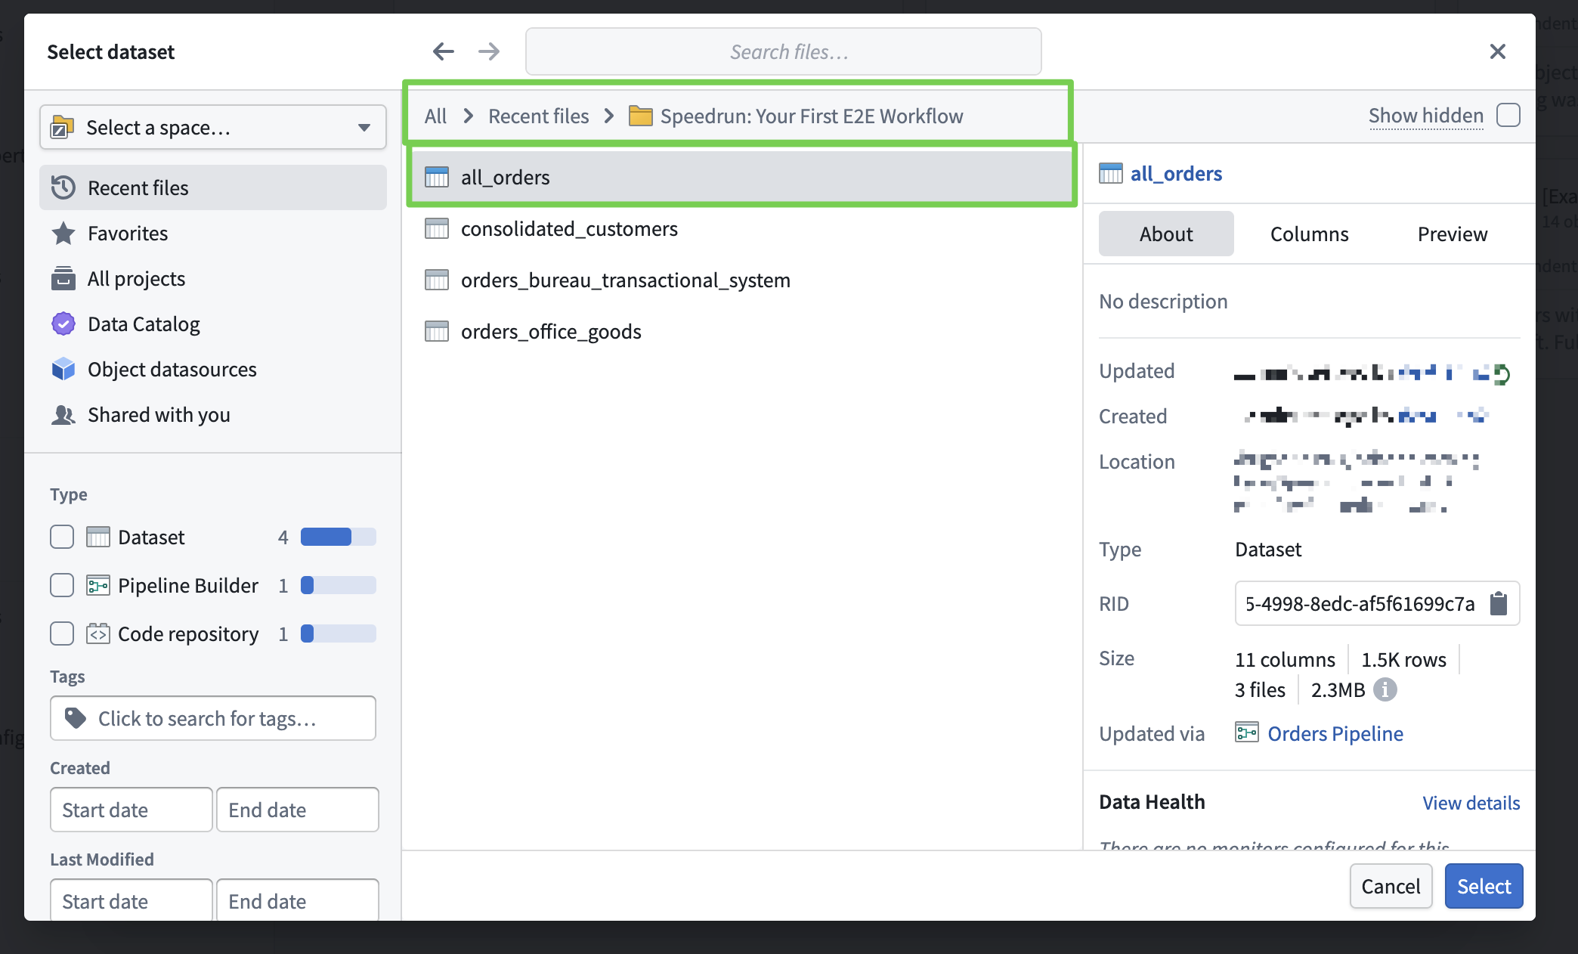Image resolution: width=1578 pixels, height=954 pixels.
Task: Click the Dataset count filter bar
Action: pyautogui.click(x=338, y=537)
